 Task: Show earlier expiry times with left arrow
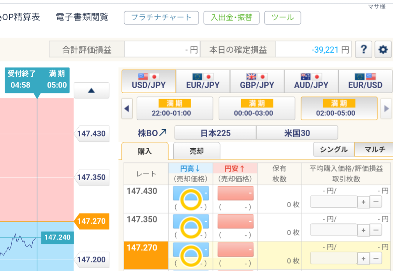pyautogui.click(x=127, y=108)
